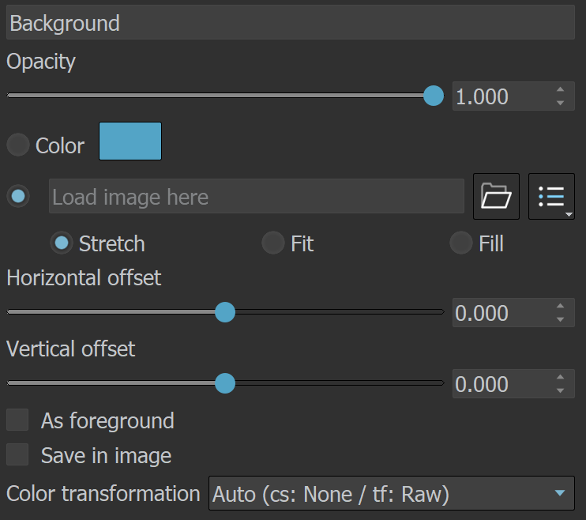Select the image background radio button
This screenshot has width=586, height=520.
[18, 196]
